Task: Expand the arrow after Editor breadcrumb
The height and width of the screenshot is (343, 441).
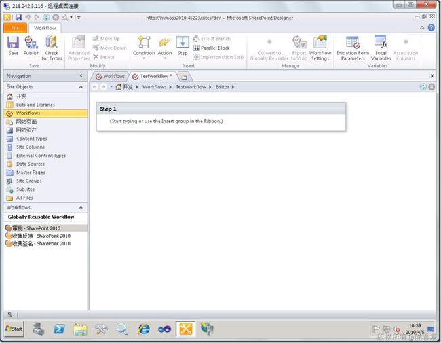Action: (x=233, y=87)
